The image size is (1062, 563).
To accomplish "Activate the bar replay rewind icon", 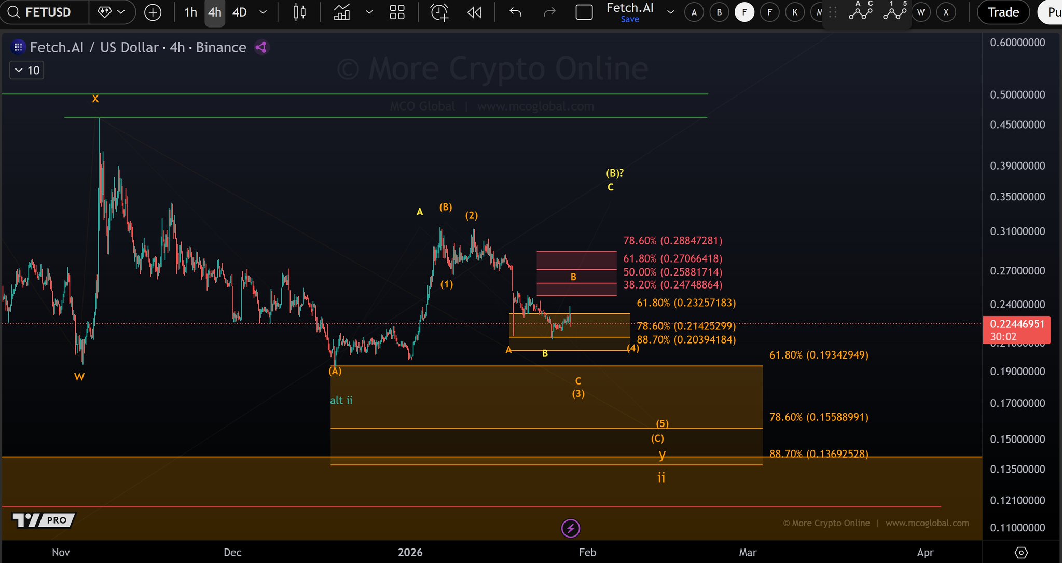I will [x=474, y=12].
